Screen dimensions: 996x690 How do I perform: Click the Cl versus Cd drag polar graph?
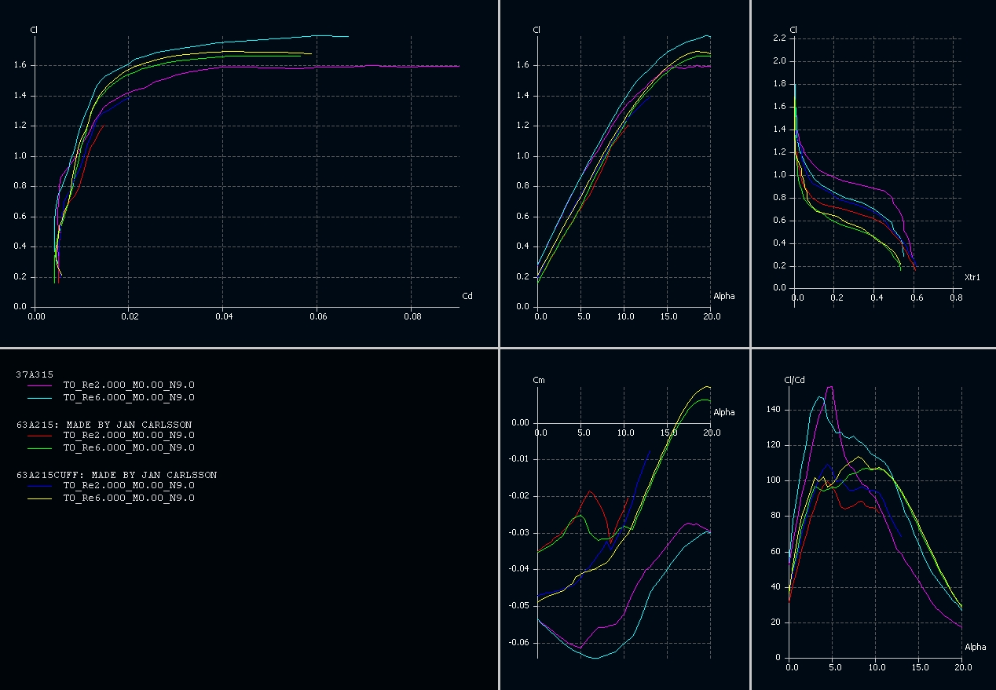pos(236,157)
